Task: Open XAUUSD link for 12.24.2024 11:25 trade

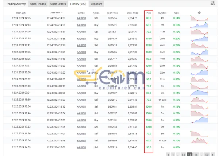Action: coord(81,52)
